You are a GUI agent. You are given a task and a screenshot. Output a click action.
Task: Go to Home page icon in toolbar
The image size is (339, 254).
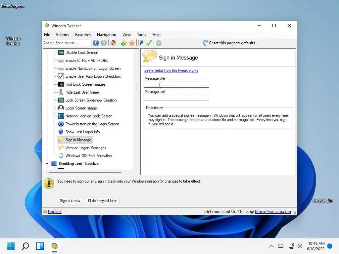click(113, 43)
